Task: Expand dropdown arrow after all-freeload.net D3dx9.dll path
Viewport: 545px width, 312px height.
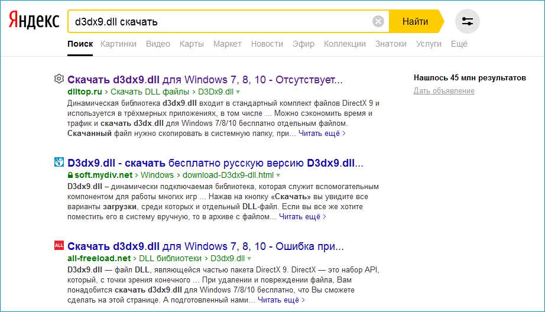Action: pos(249,259)
